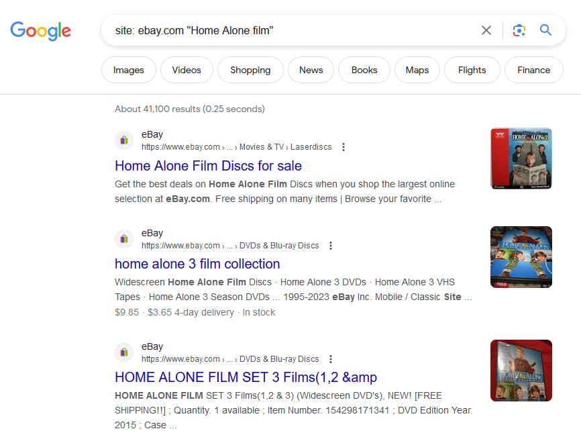Screen dimensions: 581x435
Task: Click URL breadcrumb of HOME ALONE FILM SET result
Action: tap(230, 359)
